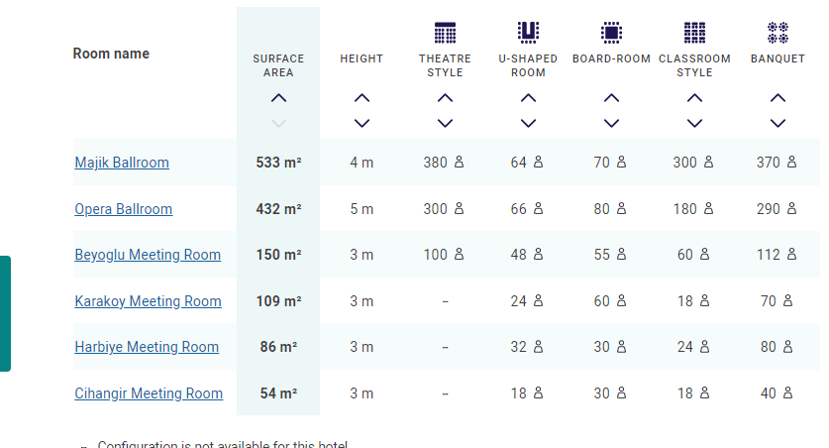
Task: Sort Height column descending with down chevron
Action: pos(362,123)
